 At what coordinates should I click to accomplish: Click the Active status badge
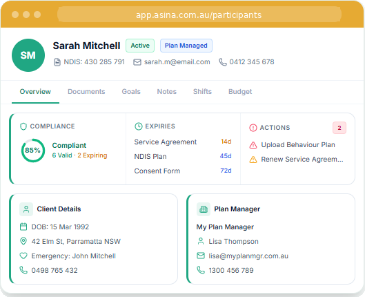click(x=140, y=46)
